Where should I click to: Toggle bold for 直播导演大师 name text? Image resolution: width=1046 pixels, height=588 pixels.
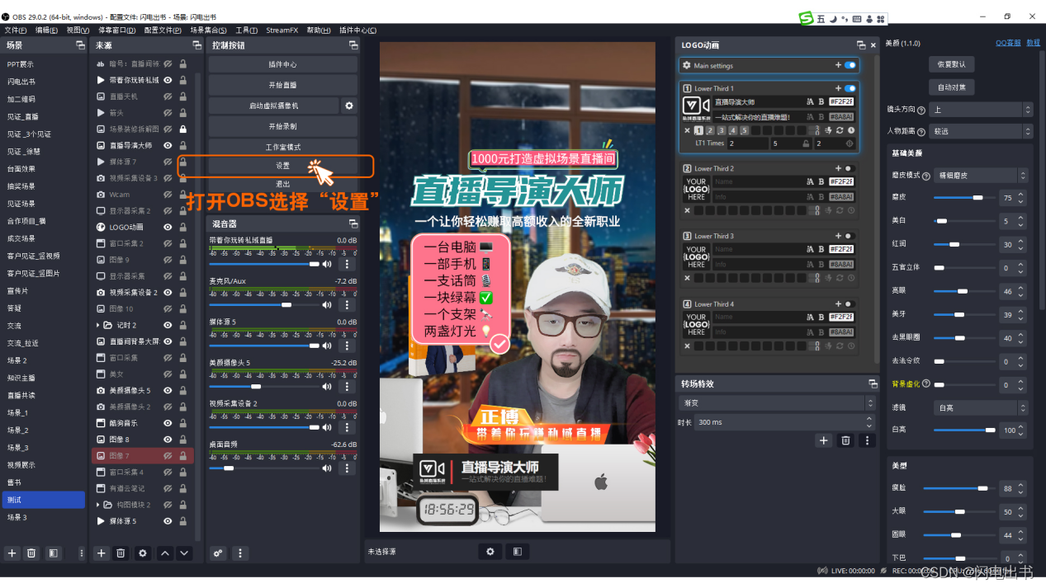click(x=821, y=101)
